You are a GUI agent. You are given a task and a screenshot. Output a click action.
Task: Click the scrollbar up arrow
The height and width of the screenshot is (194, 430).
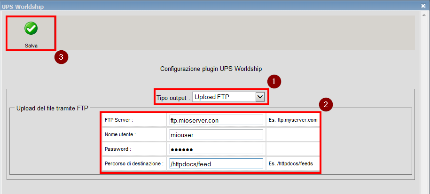point(424,16)
